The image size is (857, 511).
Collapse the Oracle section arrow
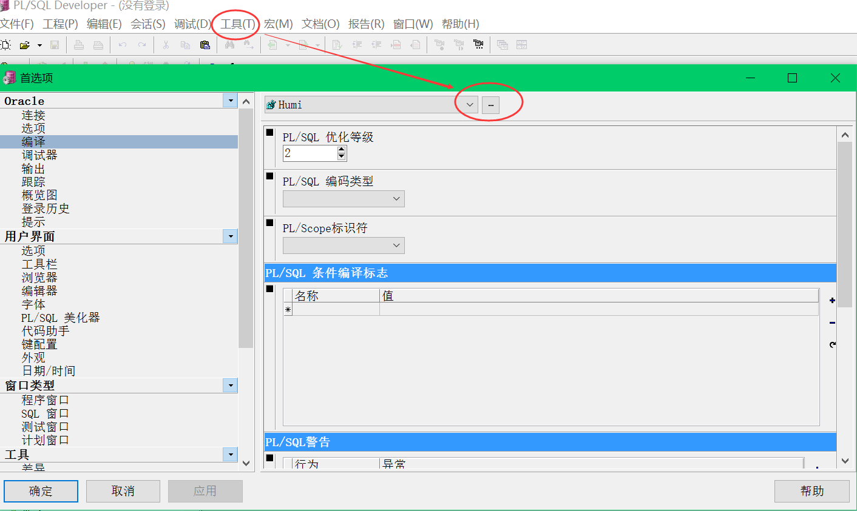tap(230, 101)
